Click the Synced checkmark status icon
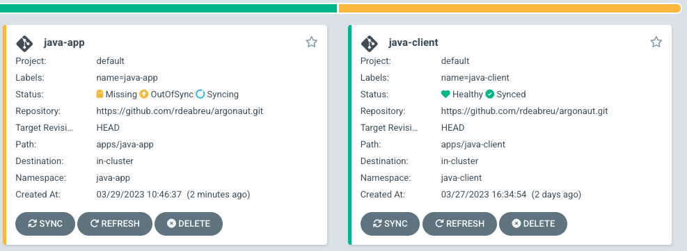This screenshot has height=251, width=687. [490, 94]
